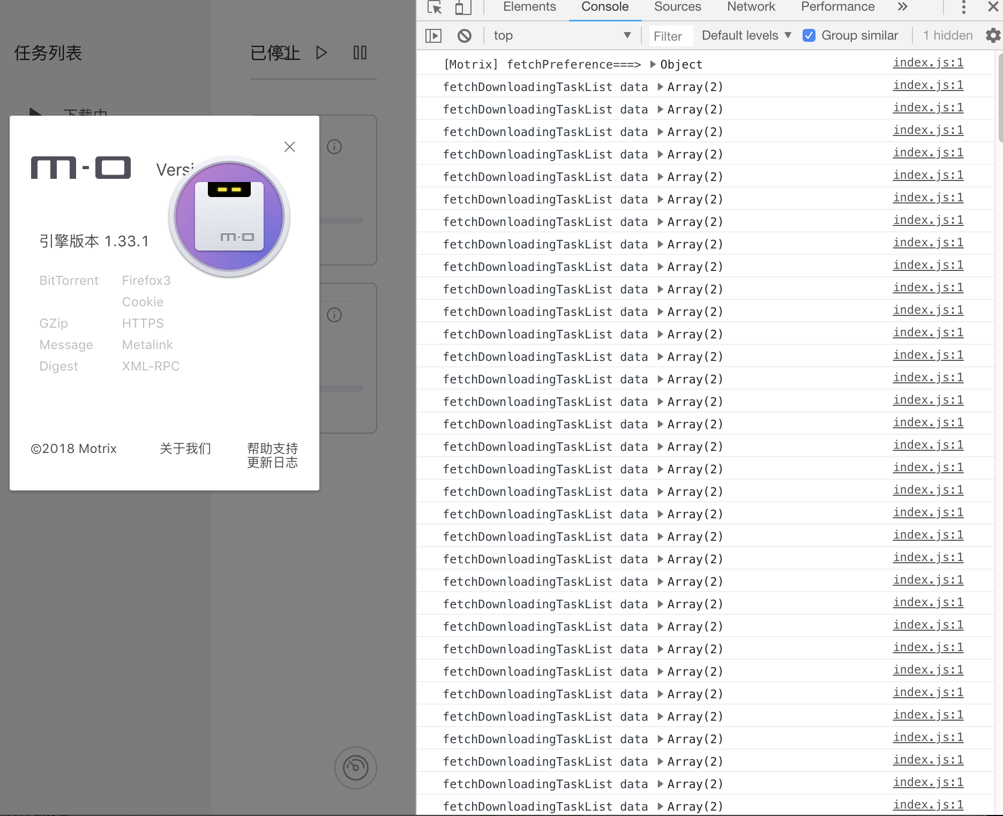Screen dimensions: 1003x816
Task: Open DevTools settings gear
Action: point(992,35)
